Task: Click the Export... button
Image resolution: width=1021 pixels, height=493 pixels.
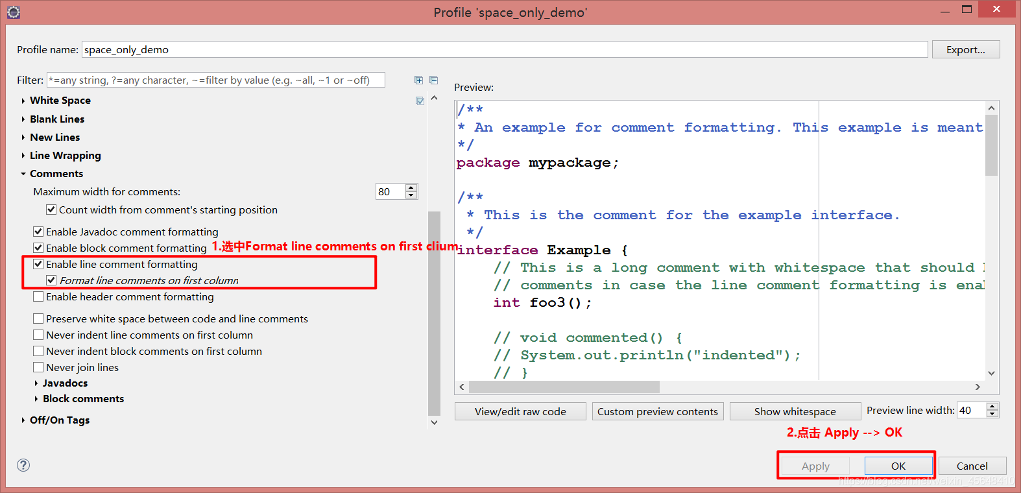Action: coord(966,49)
